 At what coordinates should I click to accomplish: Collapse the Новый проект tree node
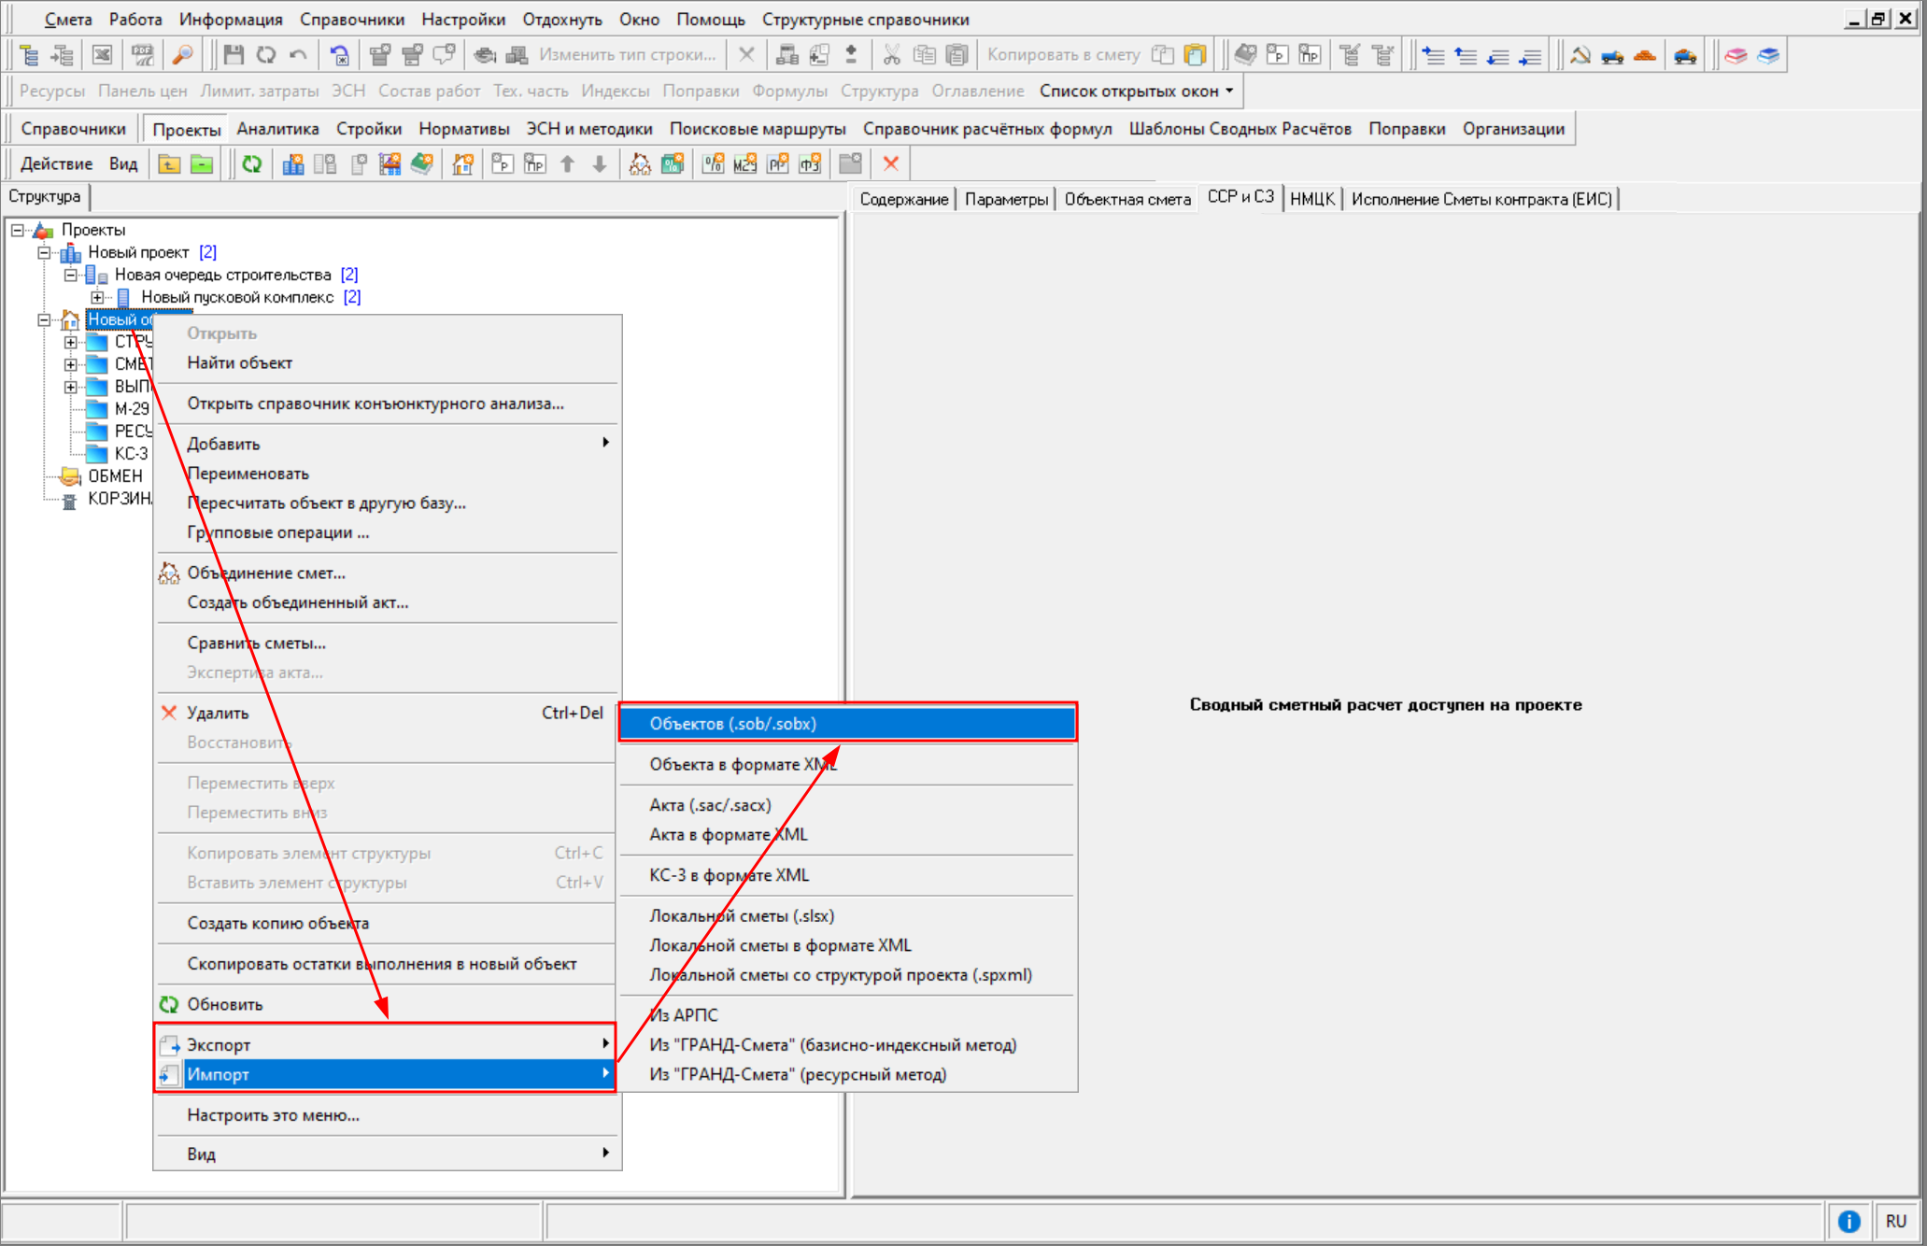pyautogui.click(x=44, y=252)
